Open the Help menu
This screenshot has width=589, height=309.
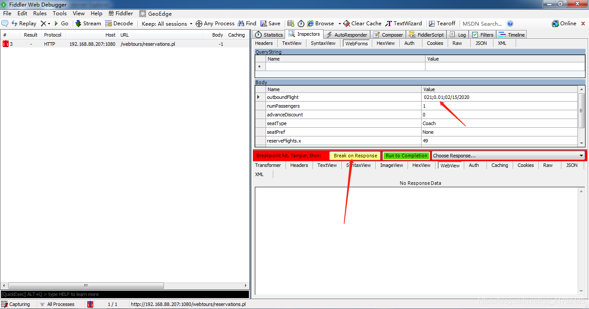[x=96, y=14]
